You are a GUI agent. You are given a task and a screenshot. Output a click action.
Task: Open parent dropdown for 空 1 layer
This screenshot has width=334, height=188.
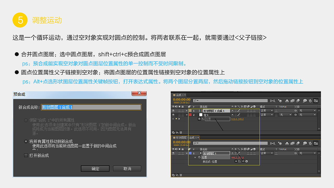coord(307,115)
